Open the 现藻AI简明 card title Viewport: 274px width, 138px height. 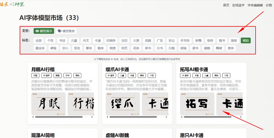click(x=43, y=135)
